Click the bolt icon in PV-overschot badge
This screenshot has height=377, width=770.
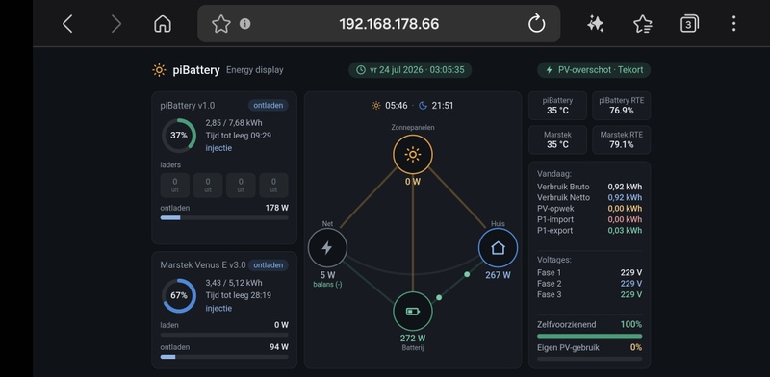[x=549, y=70]
